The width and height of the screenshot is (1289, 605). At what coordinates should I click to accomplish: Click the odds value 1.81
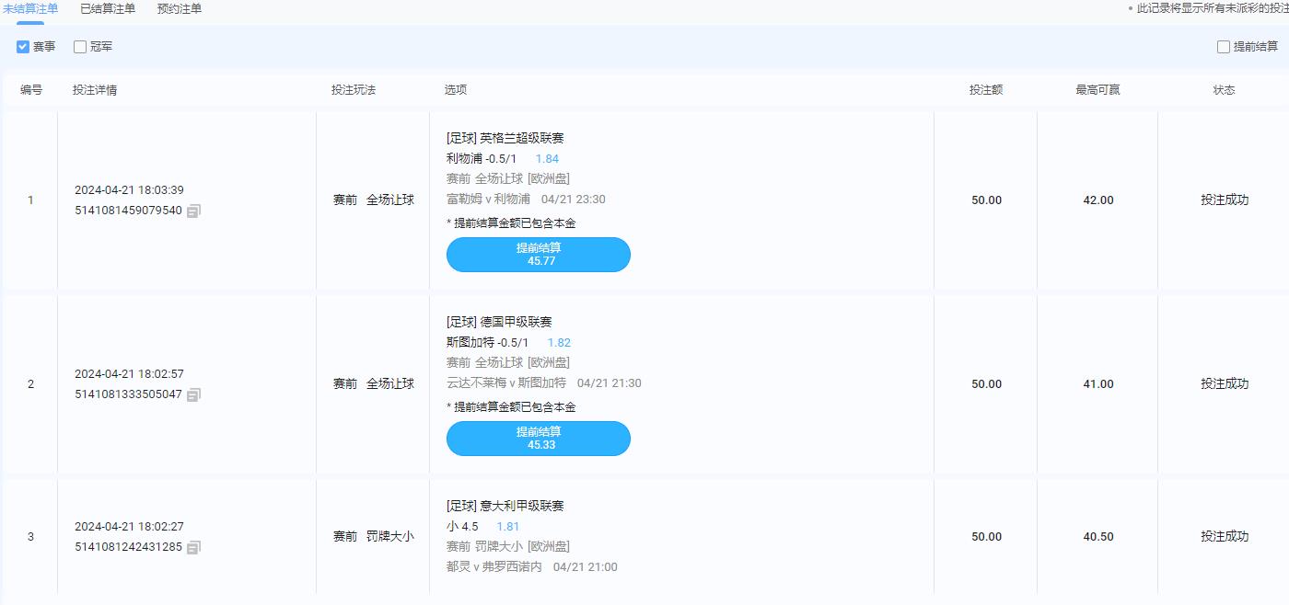tap(507, 526)
